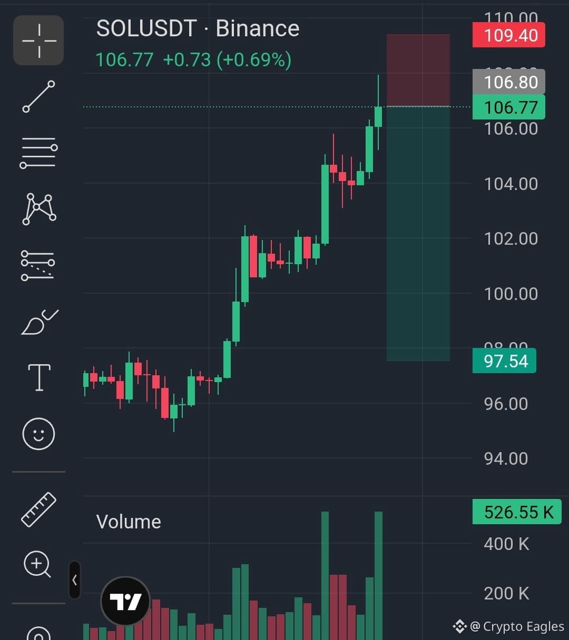Click the partially visible tool icon below zoom
The image size is (569, 640).
38,633
